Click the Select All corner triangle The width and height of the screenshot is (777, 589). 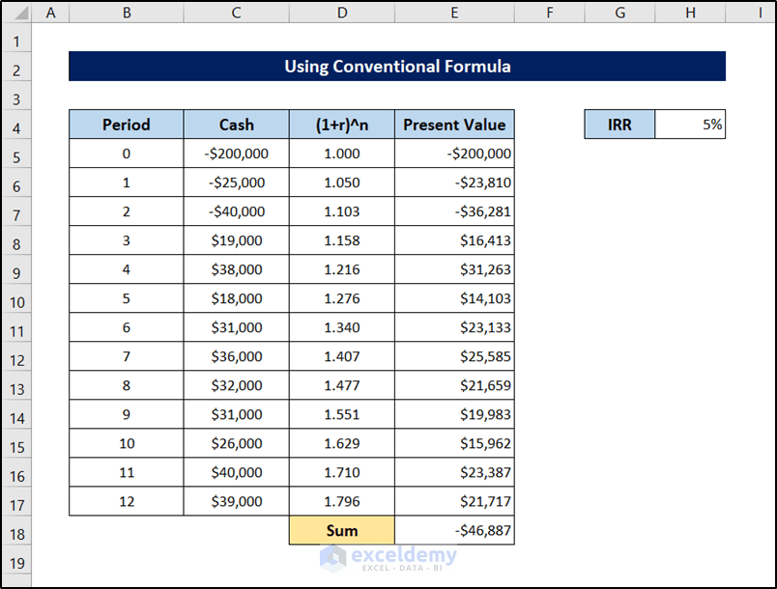coord(16,13)
